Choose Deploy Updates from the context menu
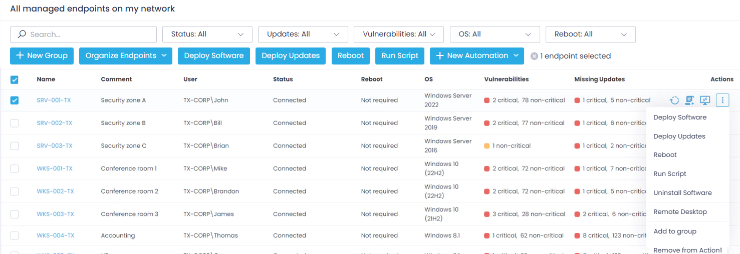Viewport: 740px width, 254px height. tap(679, 136)
